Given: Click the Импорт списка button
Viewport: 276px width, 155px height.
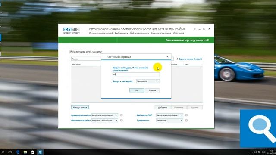Looking at the screenshot, I should tap(80, 107).
